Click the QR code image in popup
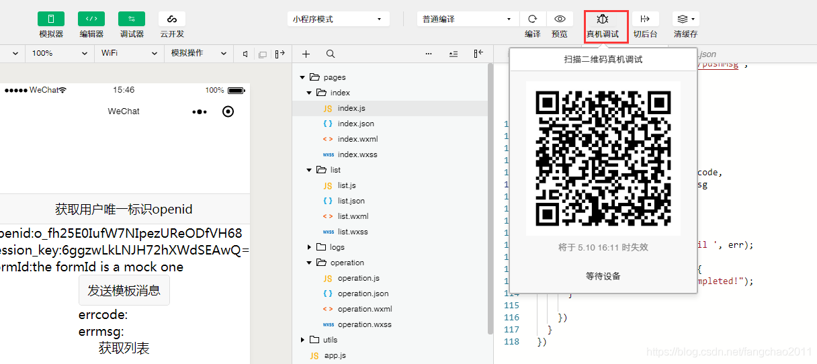This screenshot has height=364, width=817. tap(603, 158)
